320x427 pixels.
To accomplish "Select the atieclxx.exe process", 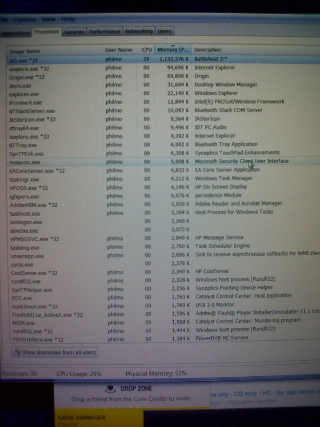I will (24, 231).
